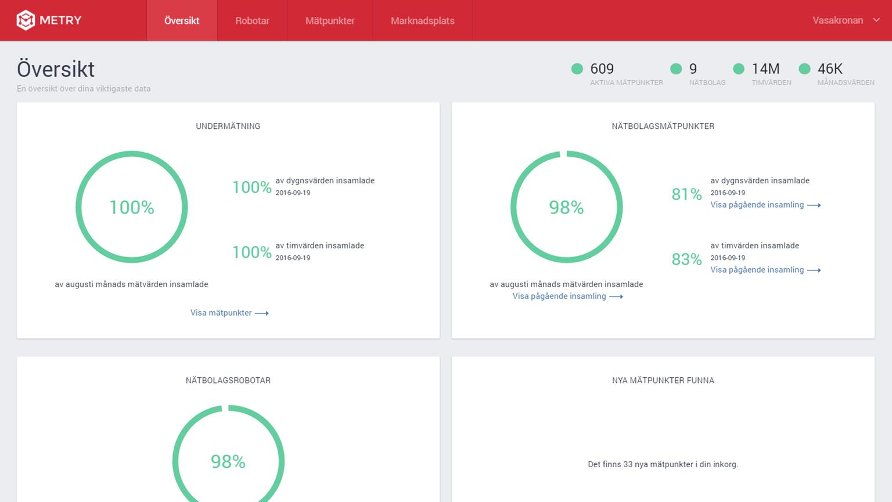Click green status dot beside 9 nätbolag
This screenshot has width=892, height=502.
click(x=676, y=69)
